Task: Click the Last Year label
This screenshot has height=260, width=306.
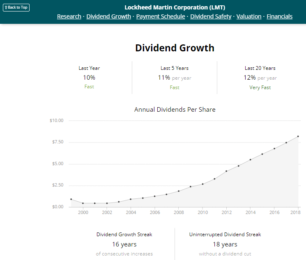Action: [89, 68]
